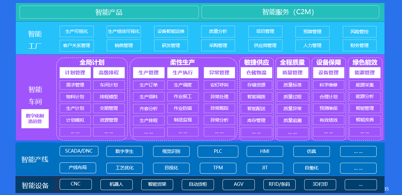
Task: Select the 智能服务（C2M）banner
Action: click(x=290, y=12)
